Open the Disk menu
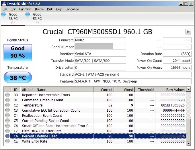This screenshot has height=150, width=195. click(50, 9)
